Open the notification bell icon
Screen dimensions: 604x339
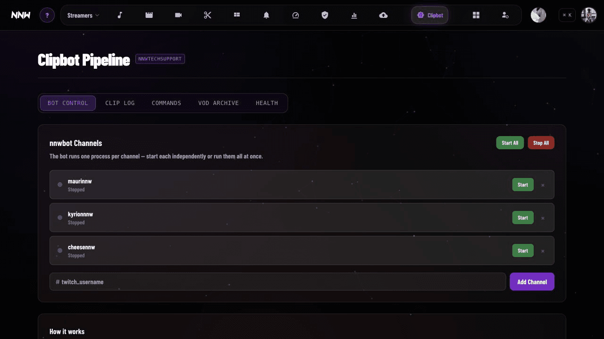coord(266,15)
